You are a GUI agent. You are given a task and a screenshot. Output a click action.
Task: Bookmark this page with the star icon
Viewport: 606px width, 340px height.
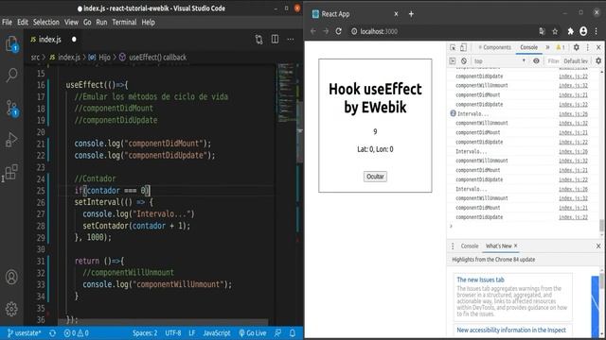[555, 31]
